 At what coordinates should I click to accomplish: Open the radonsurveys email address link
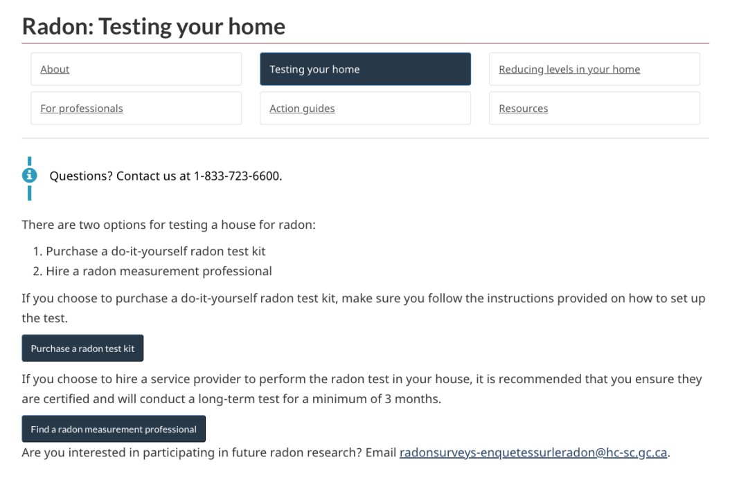coord(533,452)
